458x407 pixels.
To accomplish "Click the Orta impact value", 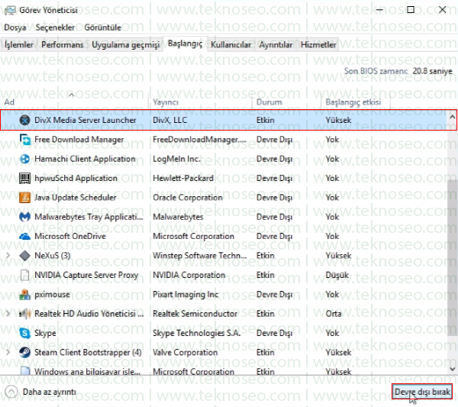I will 334,314.
